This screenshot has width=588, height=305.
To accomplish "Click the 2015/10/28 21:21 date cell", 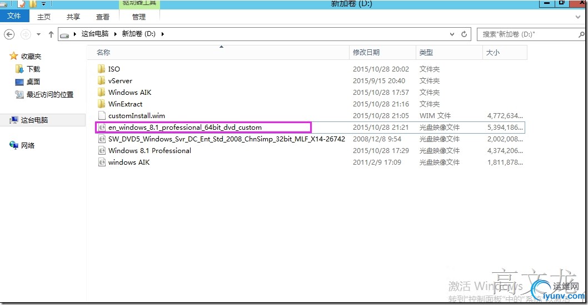I will point(381,127).
